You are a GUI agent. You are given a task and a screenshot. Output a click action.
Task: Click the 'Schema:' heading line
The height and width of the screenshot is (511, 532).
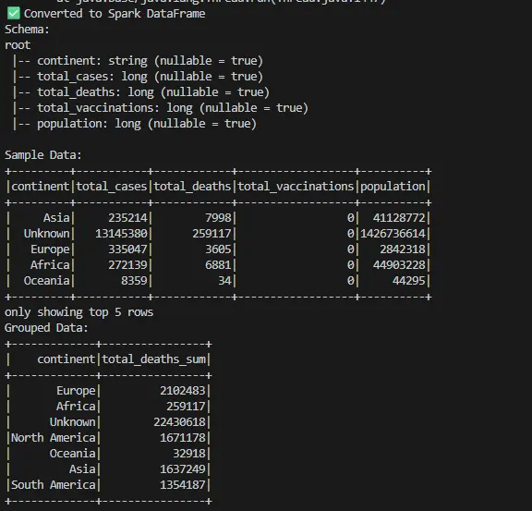[x=27, y=30]
